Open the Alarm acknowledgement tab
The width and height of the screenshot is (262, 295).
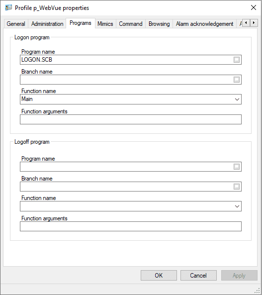pyautogui.click(x=204, y=24)
